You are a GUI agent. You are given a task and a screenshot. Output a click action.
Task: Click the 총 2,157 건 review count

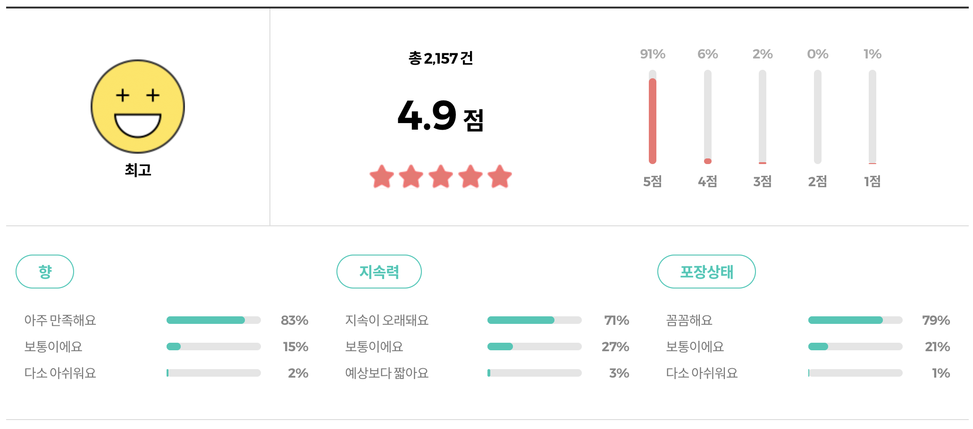[440, 57]
